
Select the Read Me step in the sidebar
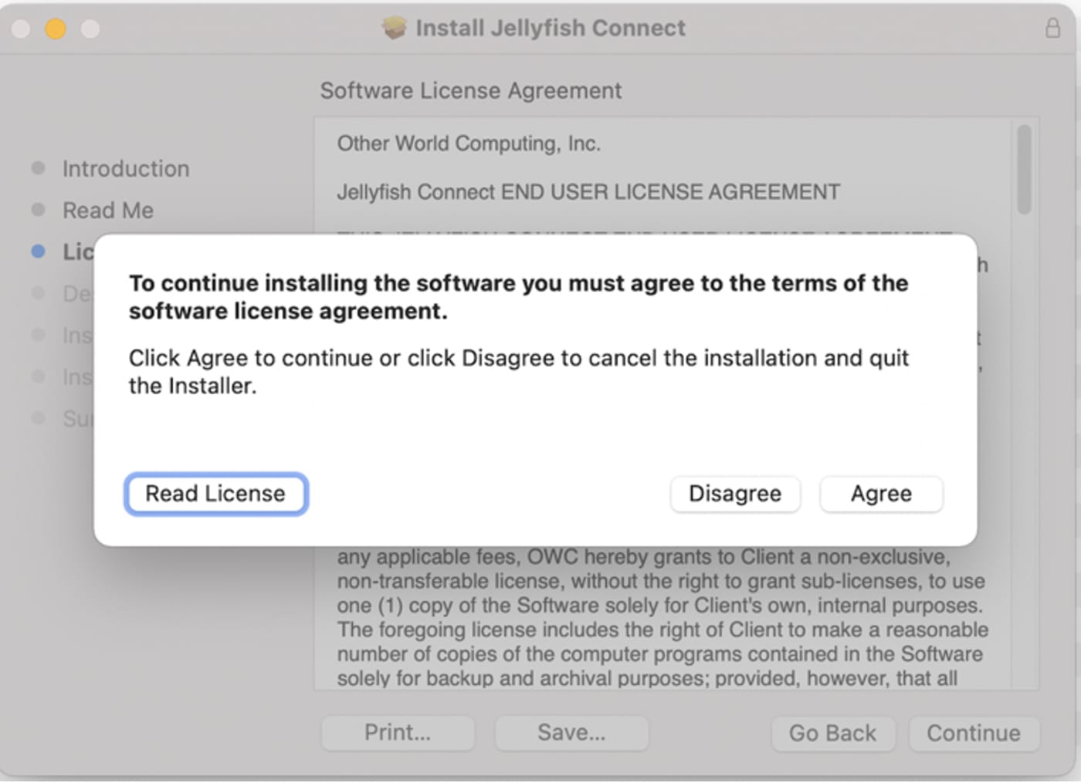click(x=107, y=210)
